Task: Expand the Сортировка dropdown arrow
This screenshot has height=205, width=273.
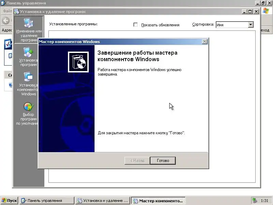Action: click(250, 25)
